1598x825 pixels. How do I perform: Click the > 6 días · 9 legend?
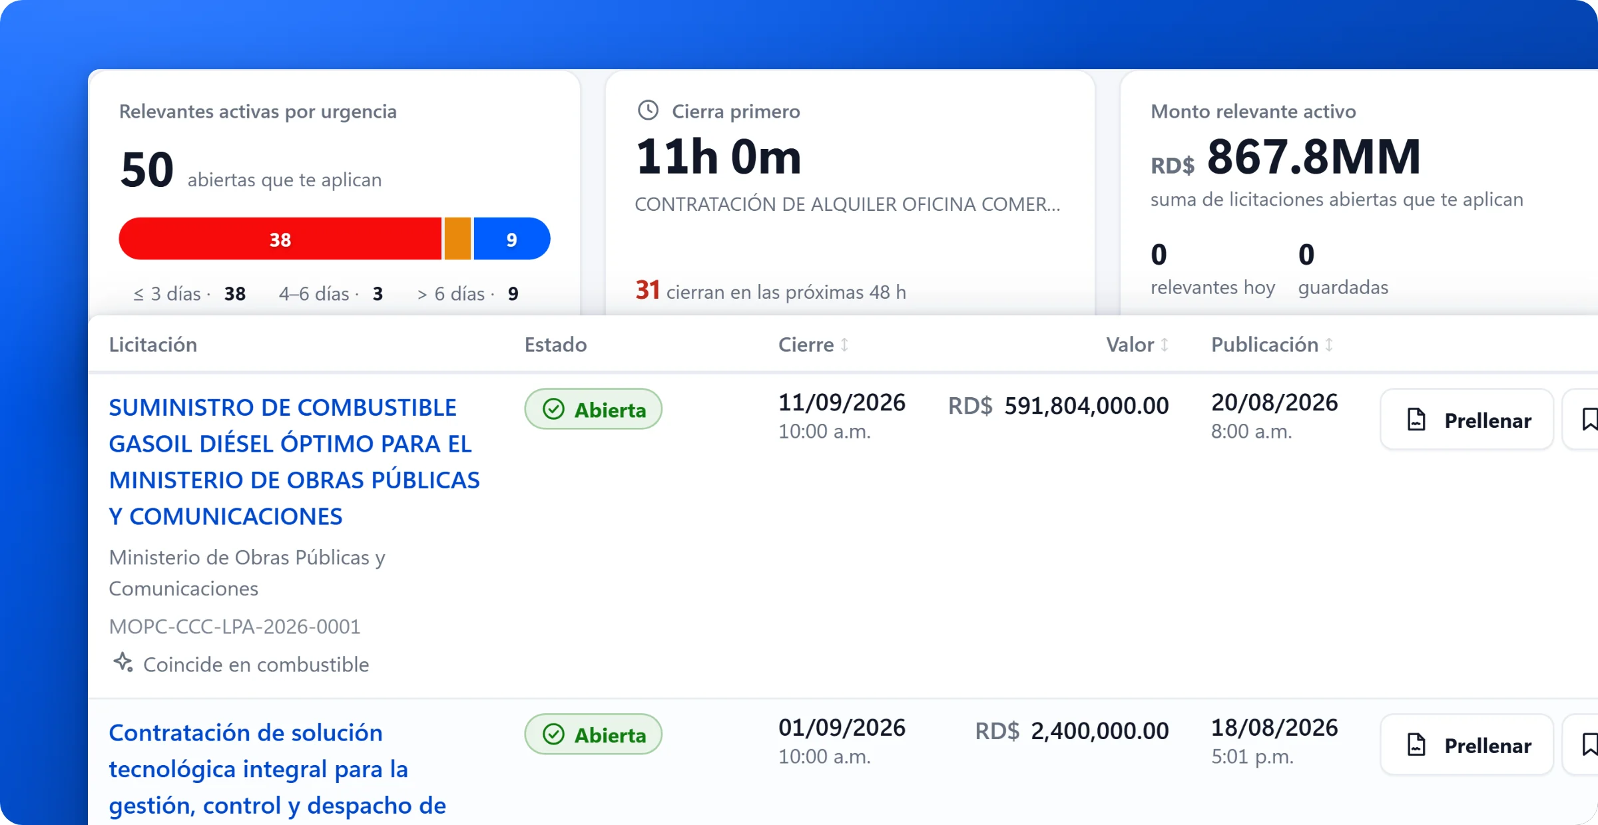[468, 293]
